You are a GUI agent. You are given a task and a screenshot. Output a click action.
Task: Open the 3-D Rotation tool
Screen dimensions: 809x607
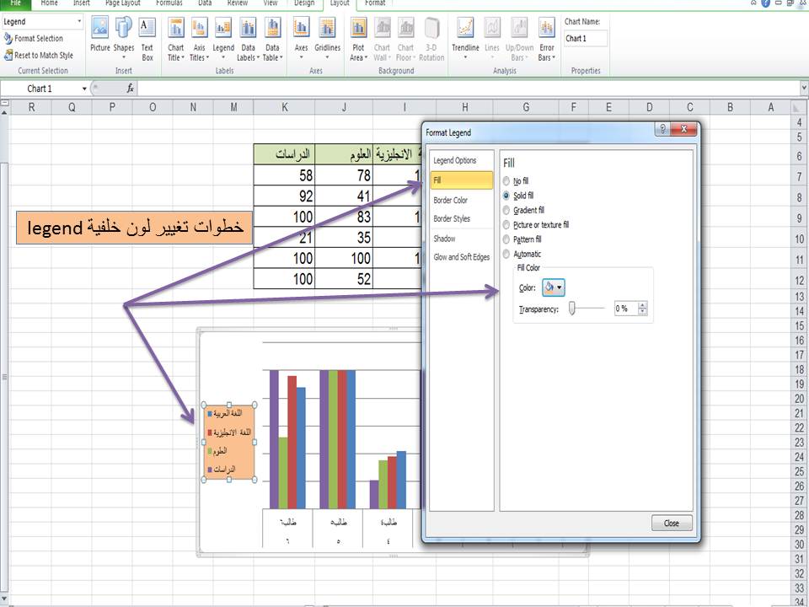(431, 40)
